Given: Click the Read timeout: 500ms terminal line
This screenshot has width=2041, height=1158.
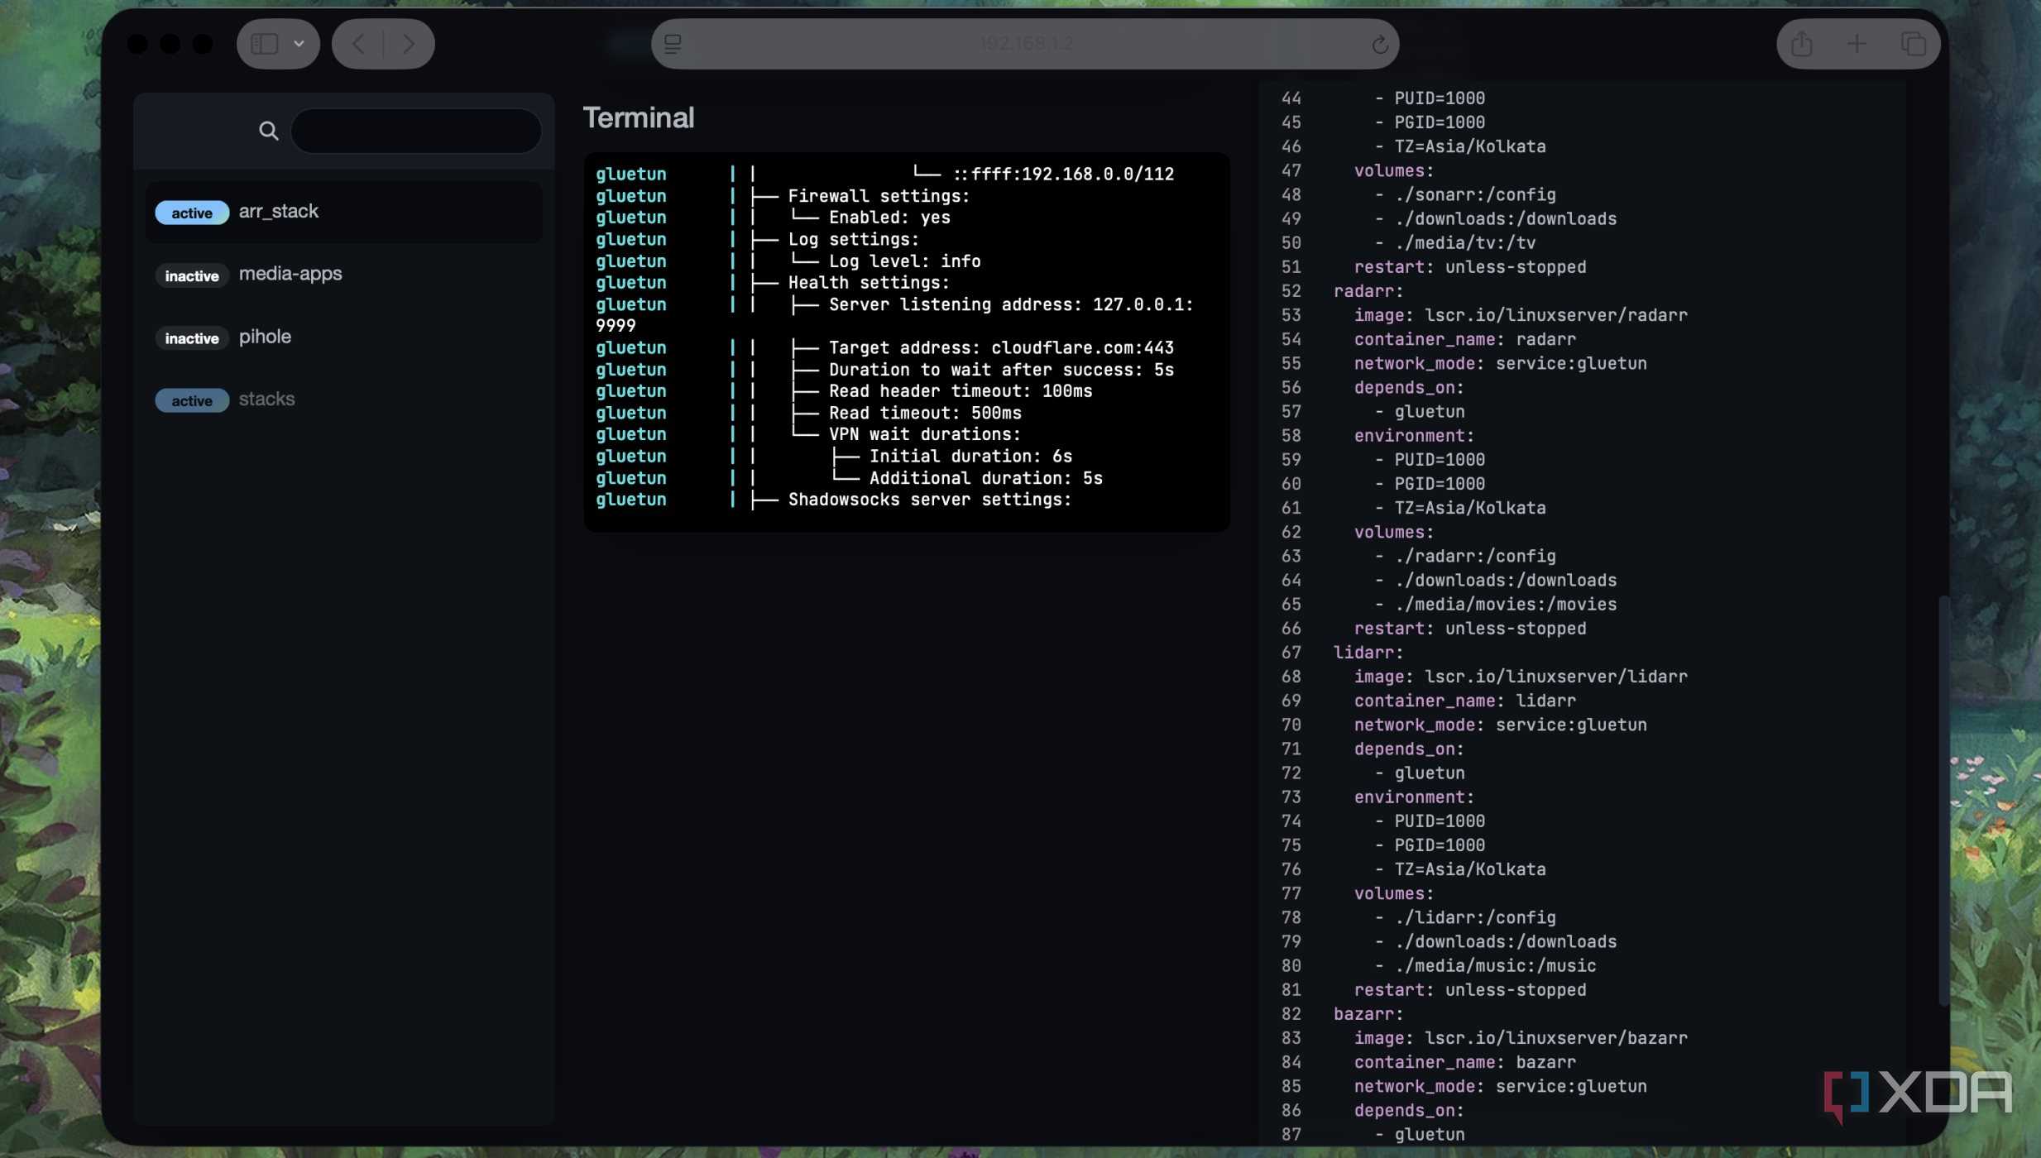Looking at the screenshot, I should (x=925, y=413).
